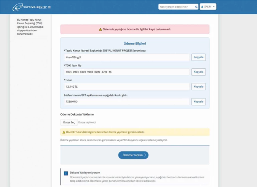
Task: Click the türkiye.gov.tr logo
Action: [x=29, y=7]
